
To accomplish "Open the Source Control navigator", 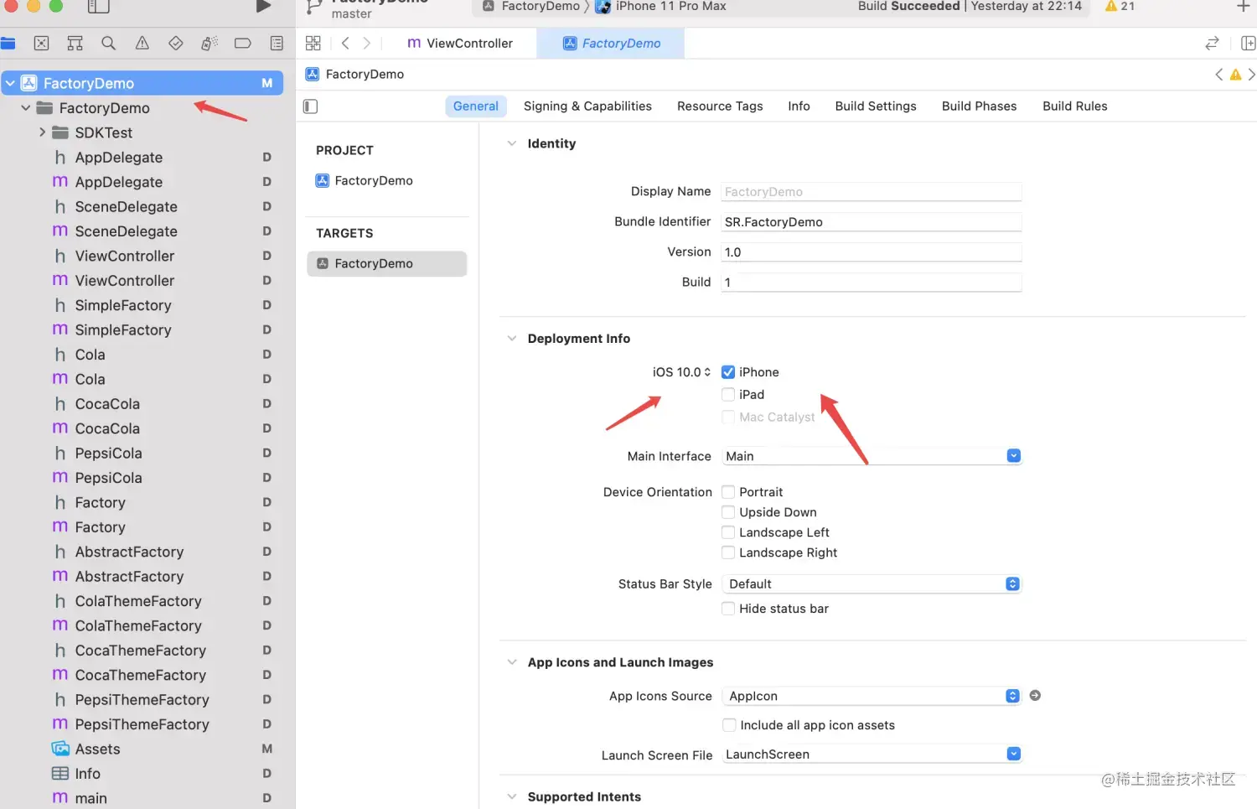I will (x=41, y=43).
